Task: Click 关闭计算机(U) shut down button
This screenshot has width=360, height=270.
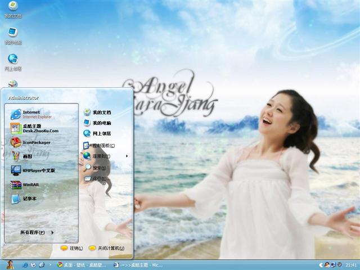Action: 106,248
